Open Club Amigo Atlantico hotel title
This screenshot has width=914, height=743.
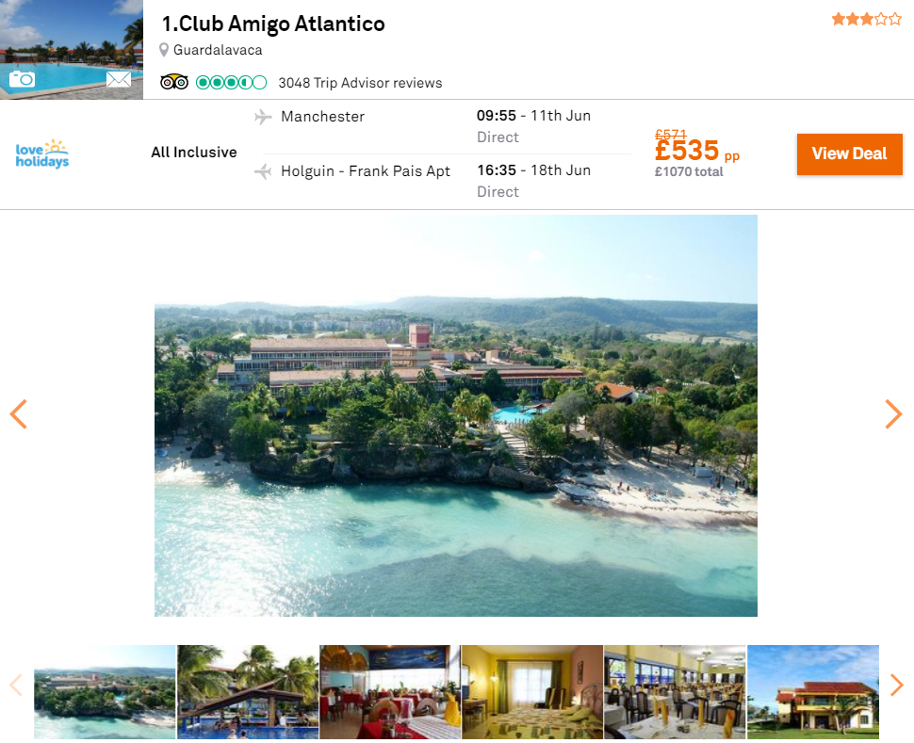pos(273,24)
